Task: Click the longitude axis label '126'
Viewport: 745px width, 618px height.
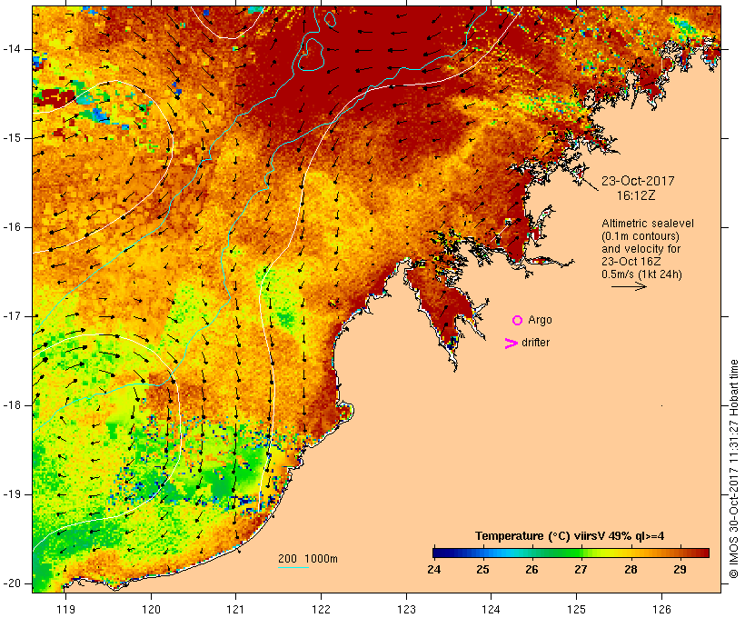Action: pos(661,609)
